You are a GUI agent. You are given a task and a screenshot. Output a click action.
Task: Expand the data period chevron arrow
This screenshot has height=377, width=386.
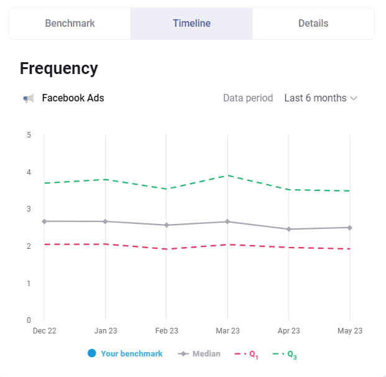(354, 98)
